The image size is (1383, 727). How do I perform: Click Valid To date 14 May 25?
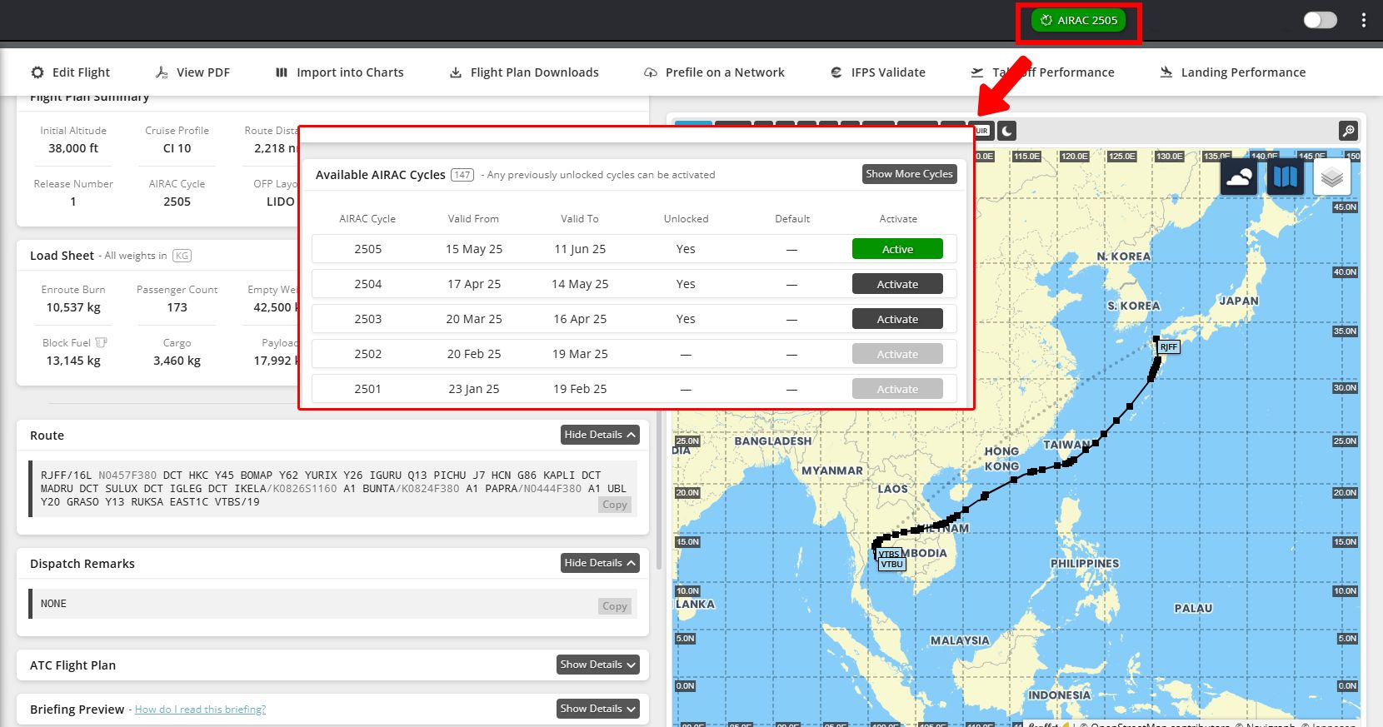(x=580, y=284)
